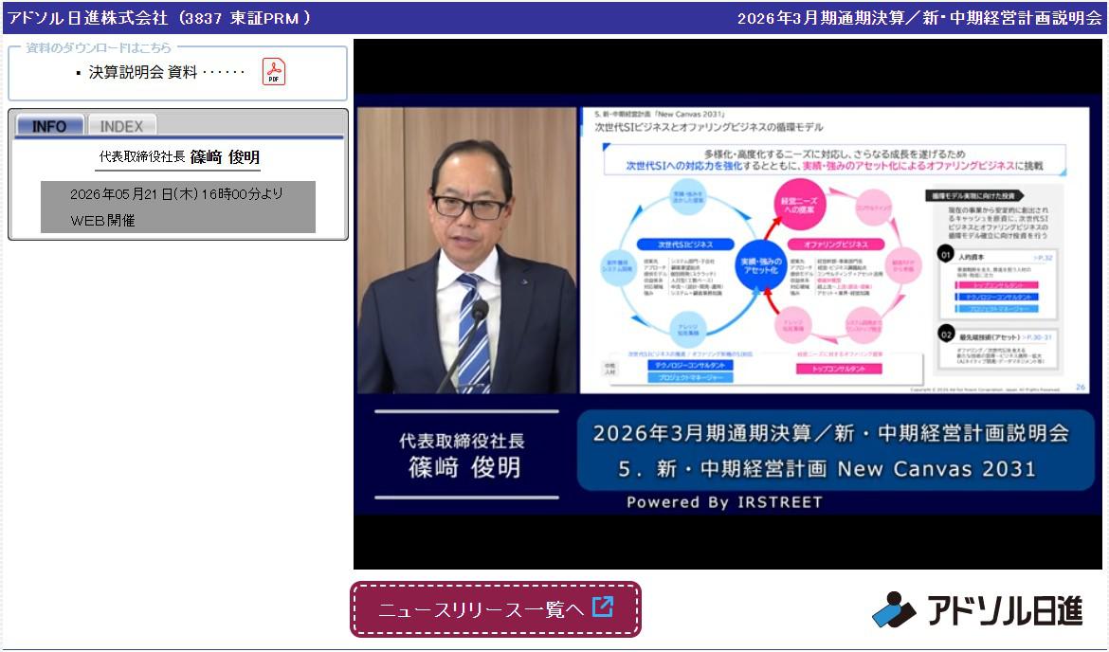The height and width of the screenshot is (652, 1109).
Task: Click the speaker video of 篠﨑 俊明
Action: [x=466, y=250]
